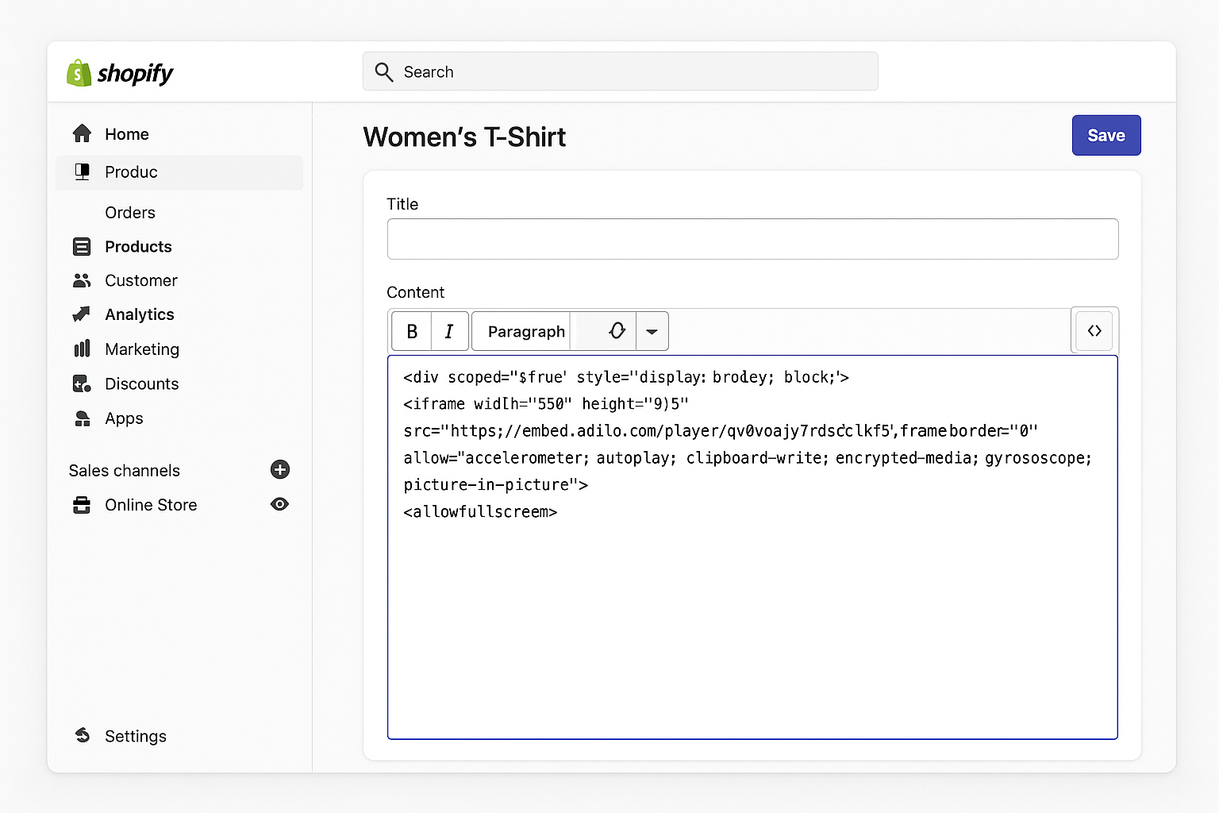This screenshot has height=813, width=1219.
Task: Toggle the HTML code view button
Action: point(1094,330)
